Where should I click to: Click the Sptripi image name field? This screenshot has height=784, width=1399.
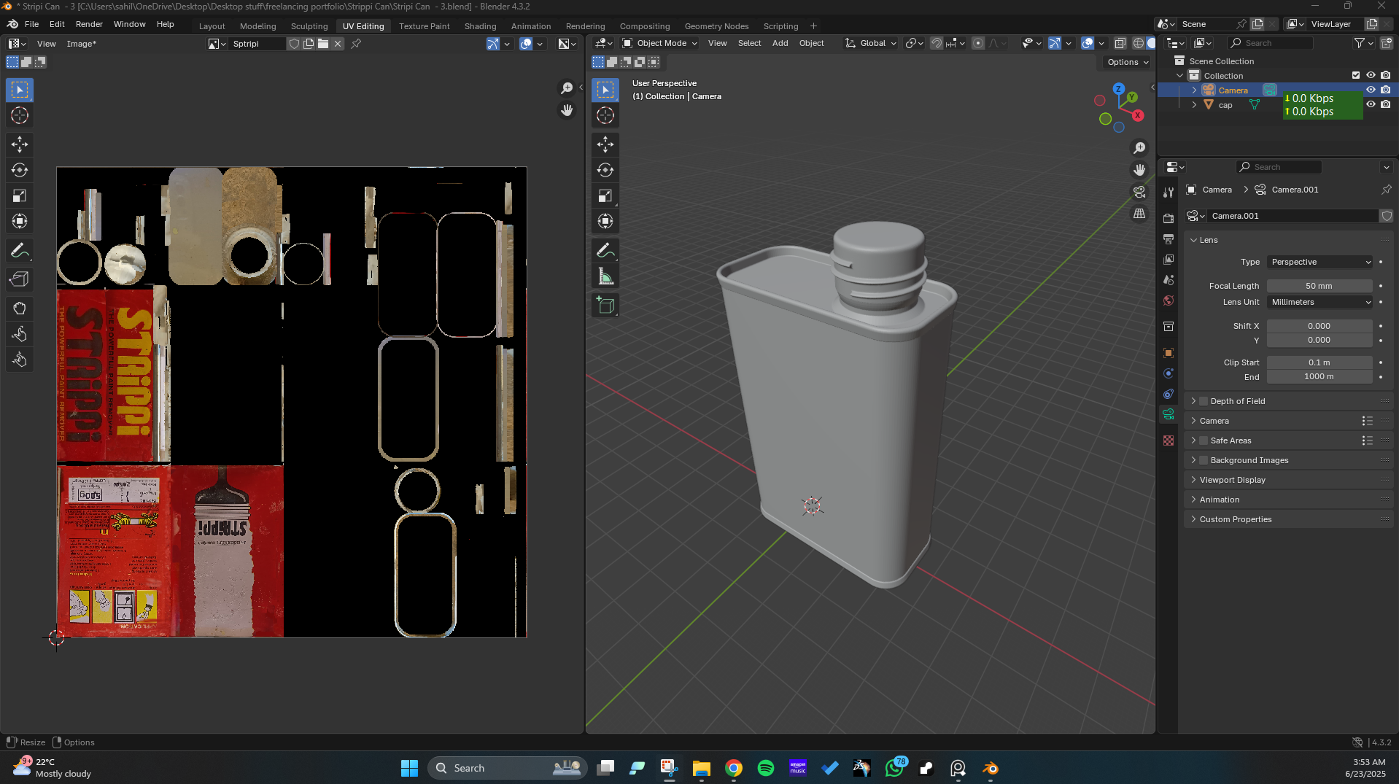tap(257, 44)
